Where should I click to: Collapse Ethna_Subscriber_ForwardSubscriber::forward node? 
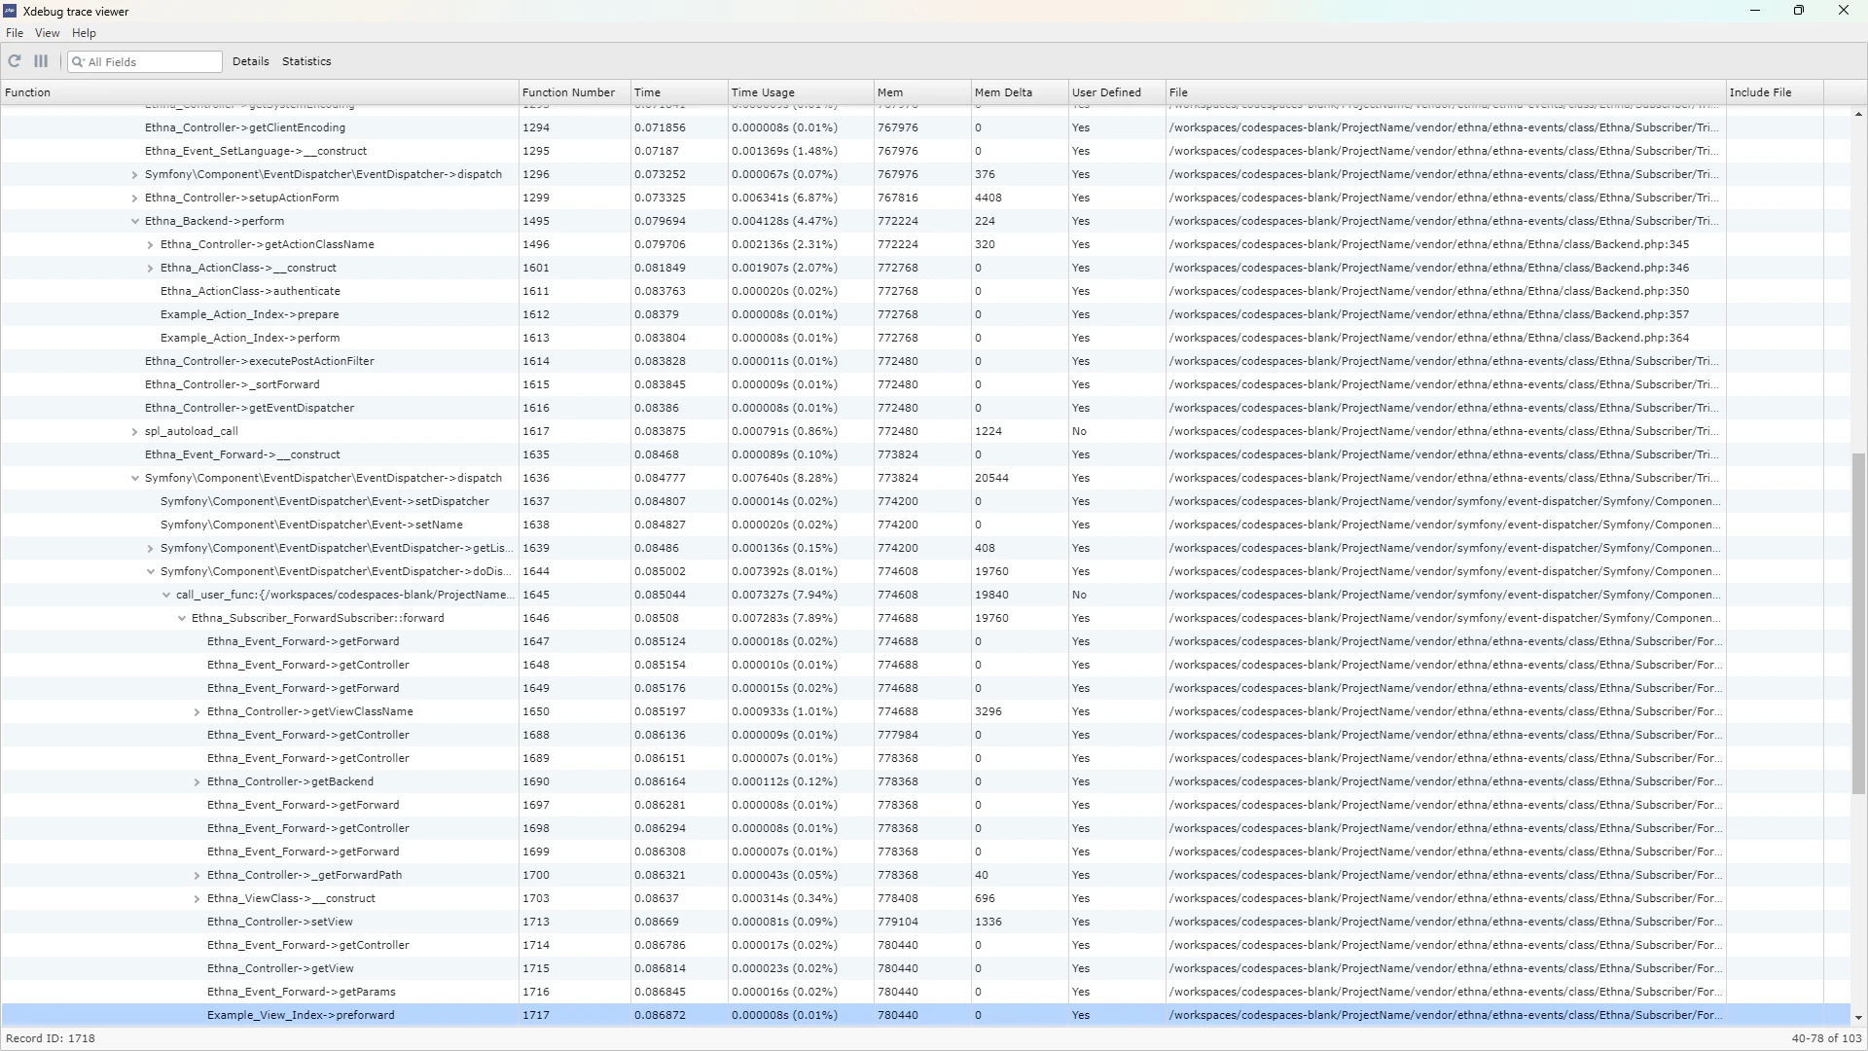point(182,618)
